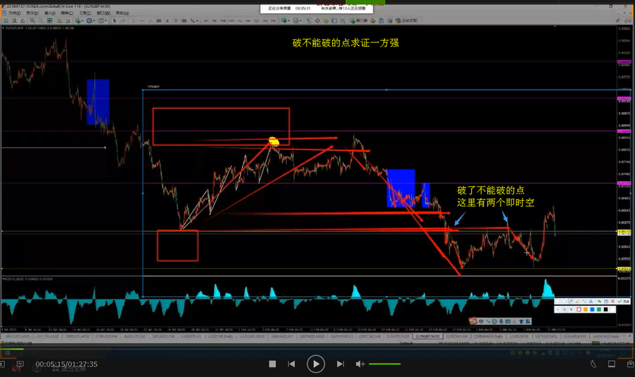Pick the blue annotation color swatch
Image resolution: width=635 pixels, height=377 pixels.
(592, 309)
